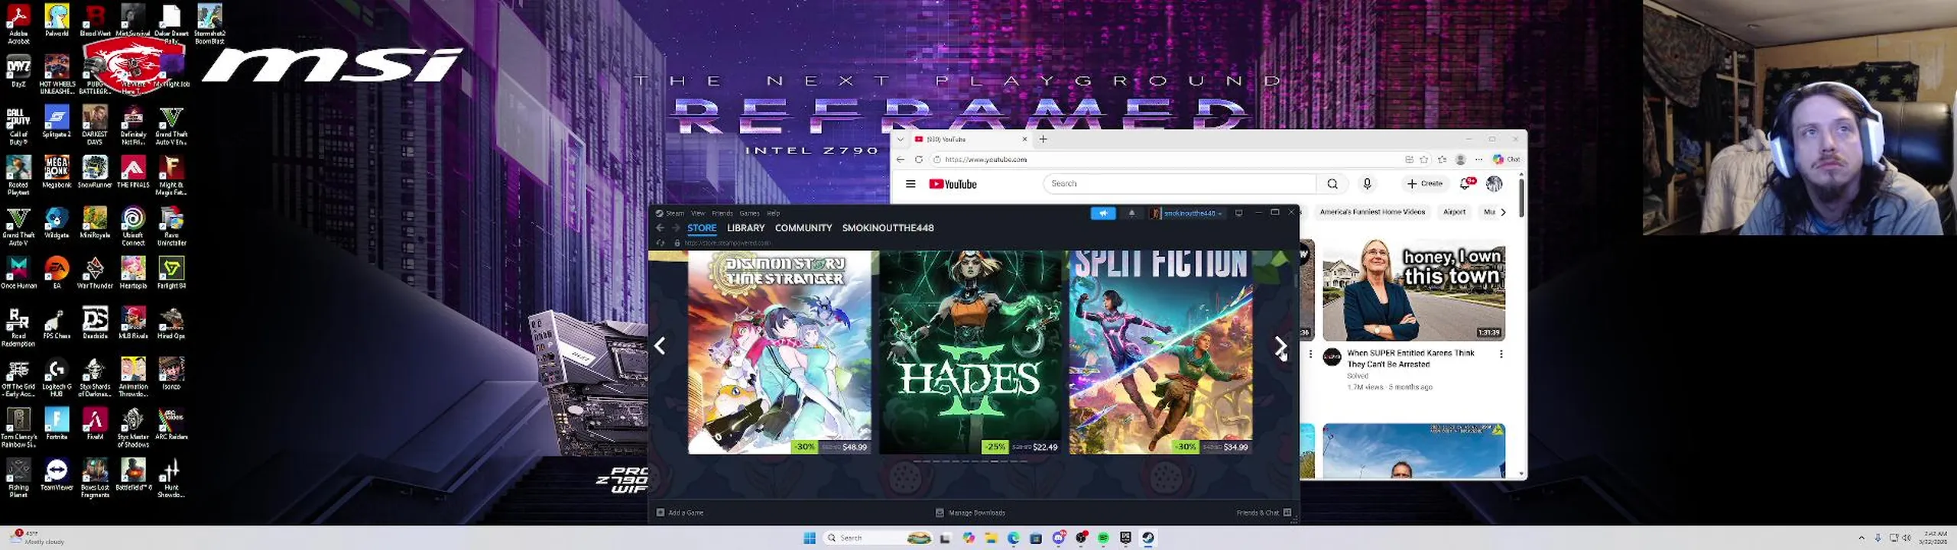Click the browser refresh button
1957x550 pixels.
coord(919,160)
